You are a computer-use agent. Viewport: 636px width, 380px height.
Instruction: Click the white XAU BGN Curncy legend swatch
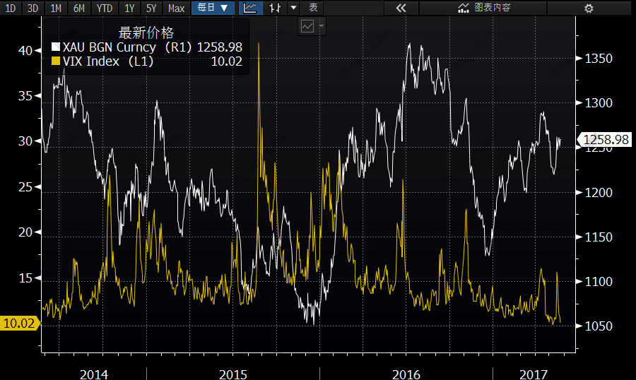pyautogui.click(x=56, y=47)
